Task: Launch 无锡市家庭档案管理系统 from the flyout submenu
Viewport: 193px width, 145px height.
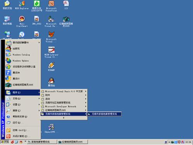Action: pos(104,114)
